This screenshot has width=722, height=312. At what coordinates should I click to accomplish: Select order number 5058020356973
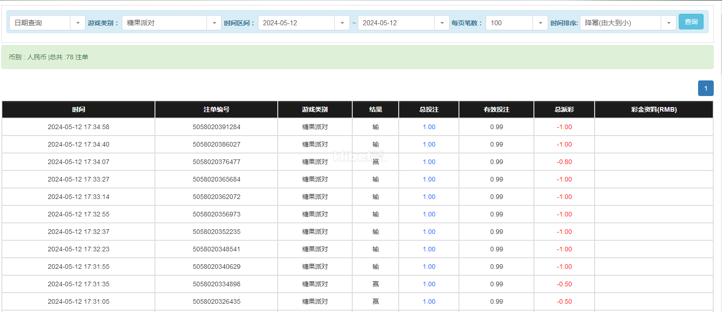217,214
